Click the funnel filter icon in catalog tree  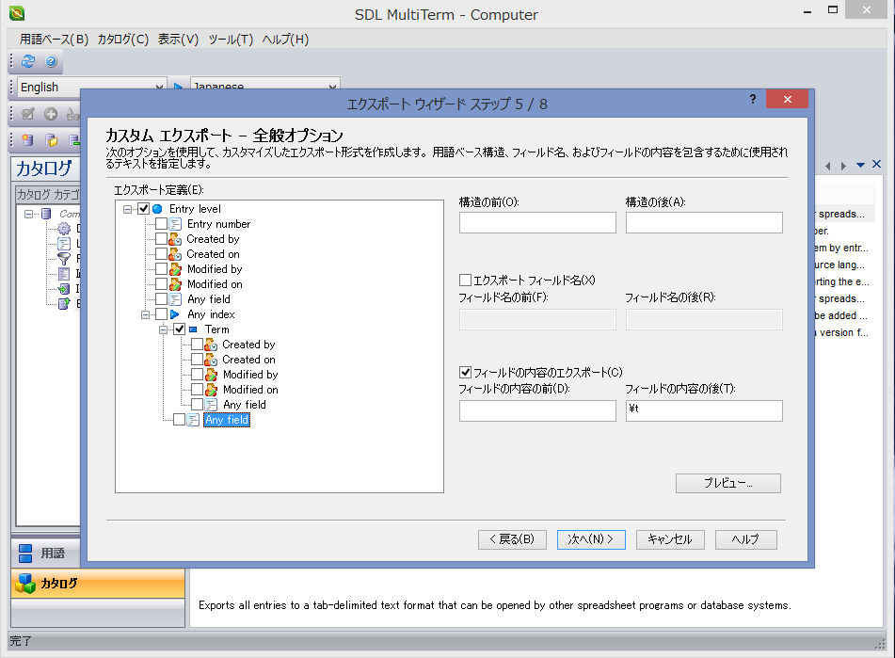click(x=64, y=259)
